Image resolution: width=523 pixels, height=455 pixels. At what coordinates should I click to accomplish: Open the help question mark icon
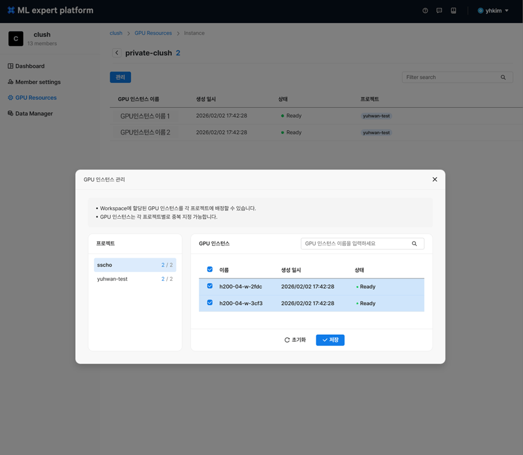pos(425,11)
